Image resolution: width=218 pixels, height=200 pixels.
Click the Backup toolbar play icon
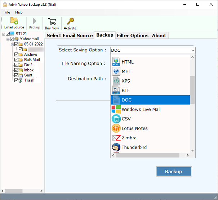point(34,21)
